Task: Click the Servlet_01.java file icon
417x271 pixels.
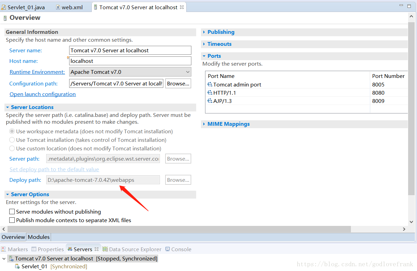Action: 4,7
